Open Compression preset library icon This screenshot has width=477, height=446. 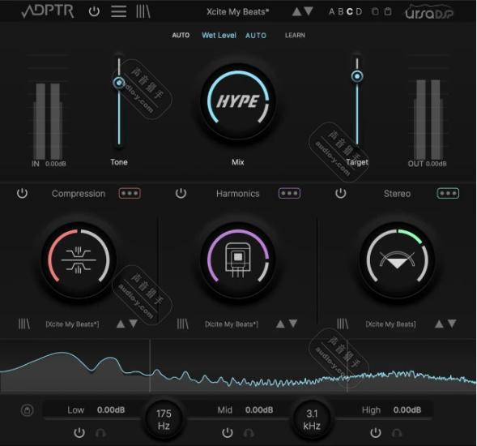click(24, 324)
